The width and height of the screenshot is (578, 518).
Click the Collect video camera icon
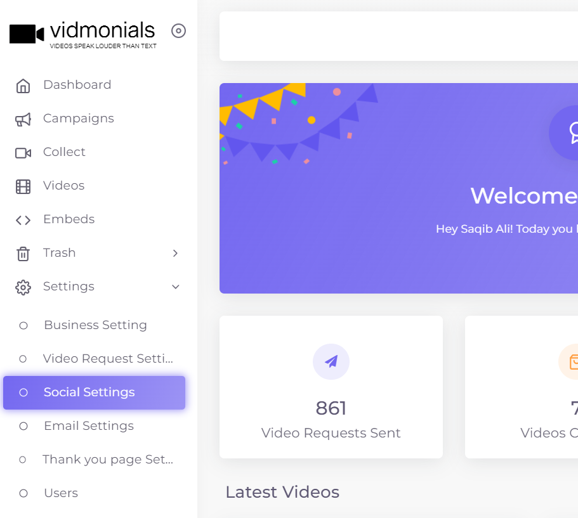coord(23,153)
